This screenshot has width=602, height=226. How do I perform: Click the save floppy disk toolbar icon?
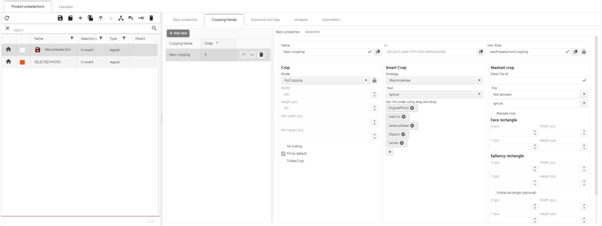pos(61,18)
